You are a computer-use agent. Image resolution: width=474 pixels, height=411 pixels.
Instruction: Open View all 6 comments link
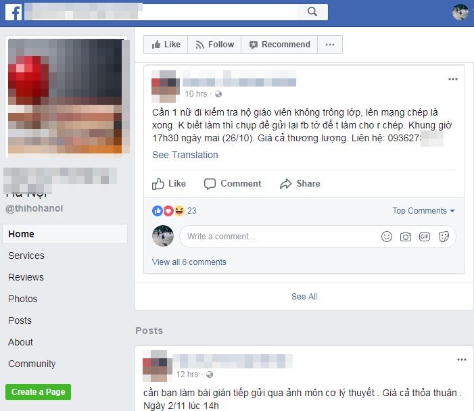[x=189, y=262]
